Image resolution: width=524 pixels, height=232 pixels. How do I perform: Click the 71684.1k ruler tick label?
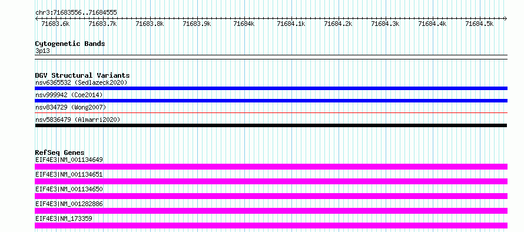(x=291, y=24)
